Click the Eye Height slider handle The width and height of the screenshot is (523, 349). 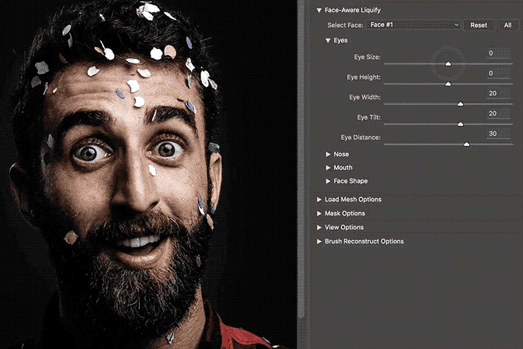(448, 84)
